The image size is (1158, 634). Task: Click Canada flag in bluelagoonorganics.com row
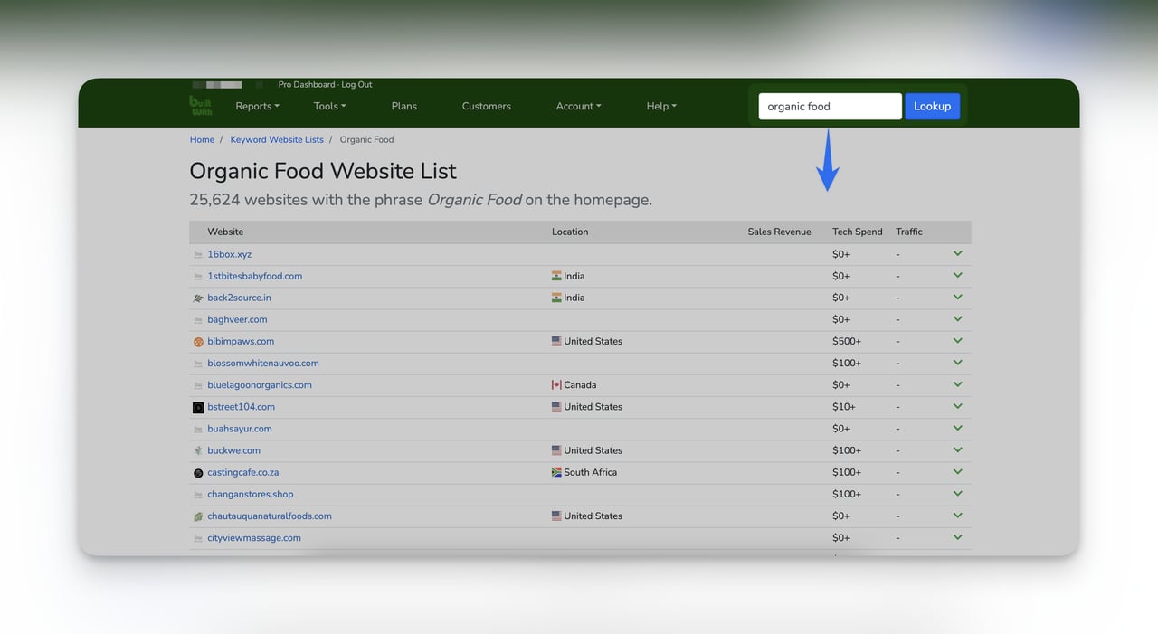[x=556, y=384]
